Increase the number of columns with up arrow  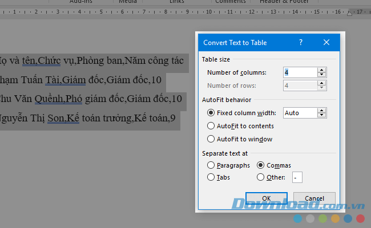(322, 70)
